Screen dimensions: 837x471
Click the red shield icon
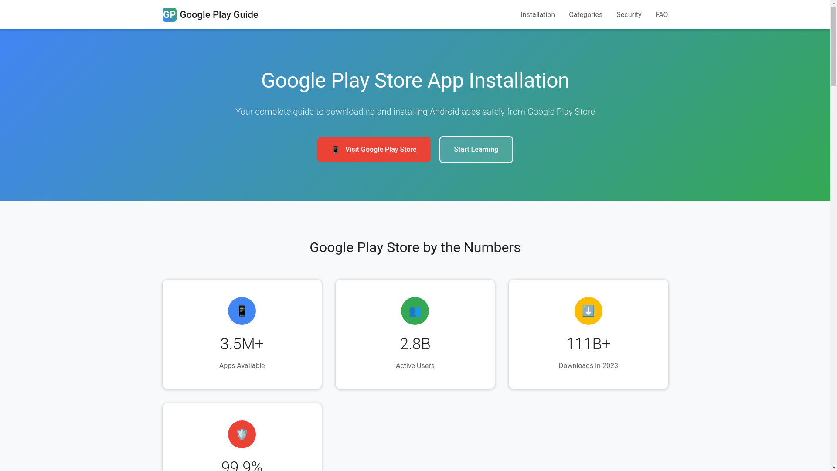pyautogui.click(x=242, y=434)
